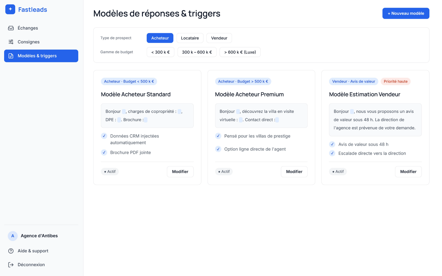Click the Modèles & triggers document icon
The height and width of the screenshot is (276, 442).
pyautogui.click(x=11, y=56)
